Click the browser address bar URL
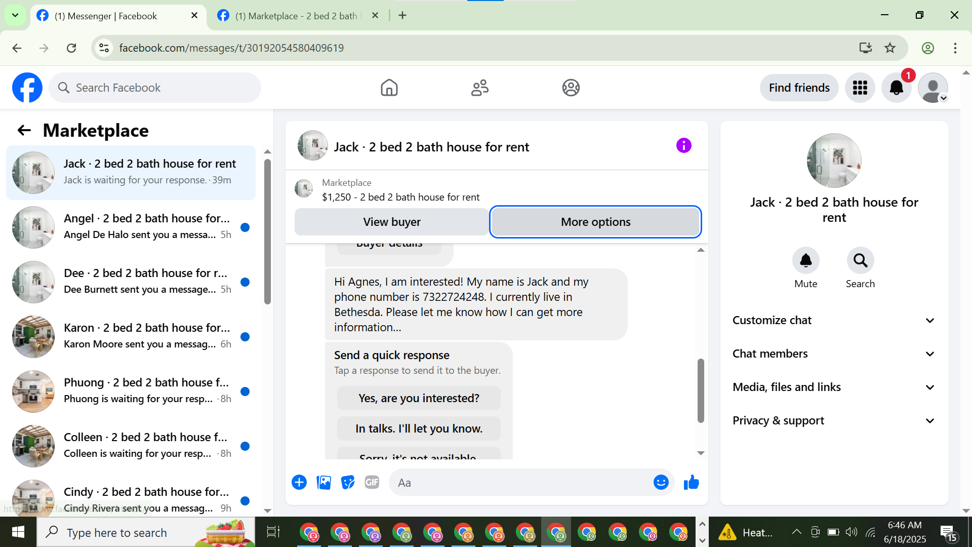 [231, 48]
